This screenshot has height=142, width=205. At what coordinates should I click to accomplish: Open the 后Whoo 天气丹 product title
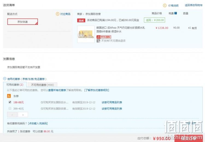pyautogui.click(x=121, y=29)
